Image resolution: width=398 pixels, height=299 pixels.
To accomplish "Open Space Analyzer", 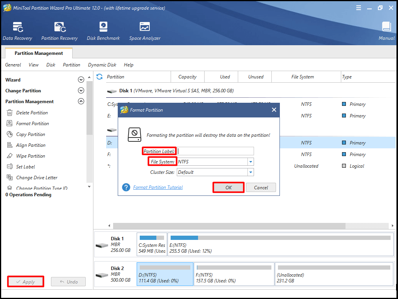I will 145,31.
